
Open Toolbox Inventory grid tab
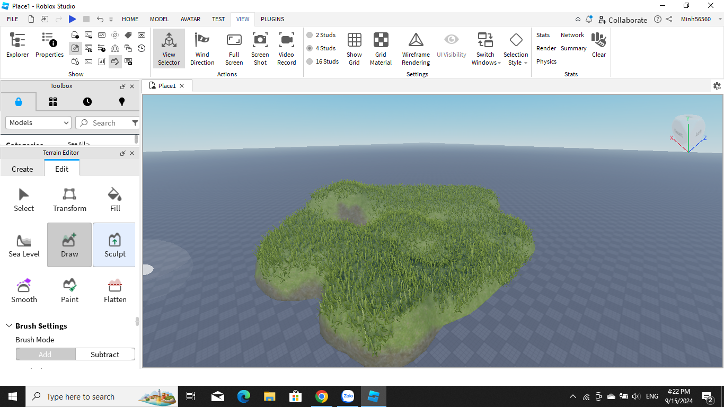pos(53,102)
